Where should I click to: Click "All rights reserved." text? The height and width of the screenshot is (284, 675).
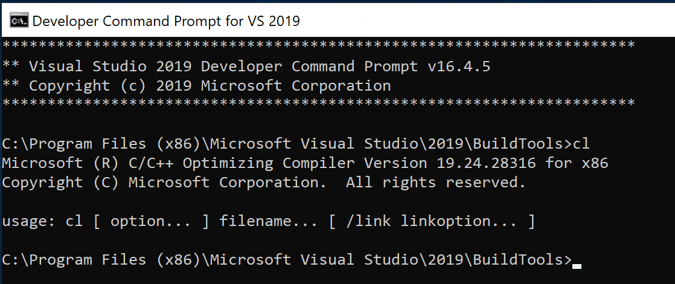[435, 182]
